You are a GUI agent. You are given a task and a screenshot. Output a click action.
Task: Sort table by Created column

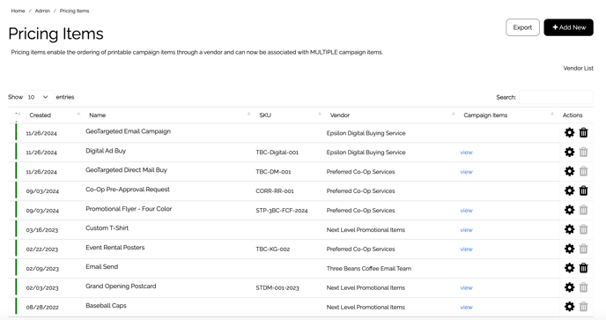click(x=41, y=115)
